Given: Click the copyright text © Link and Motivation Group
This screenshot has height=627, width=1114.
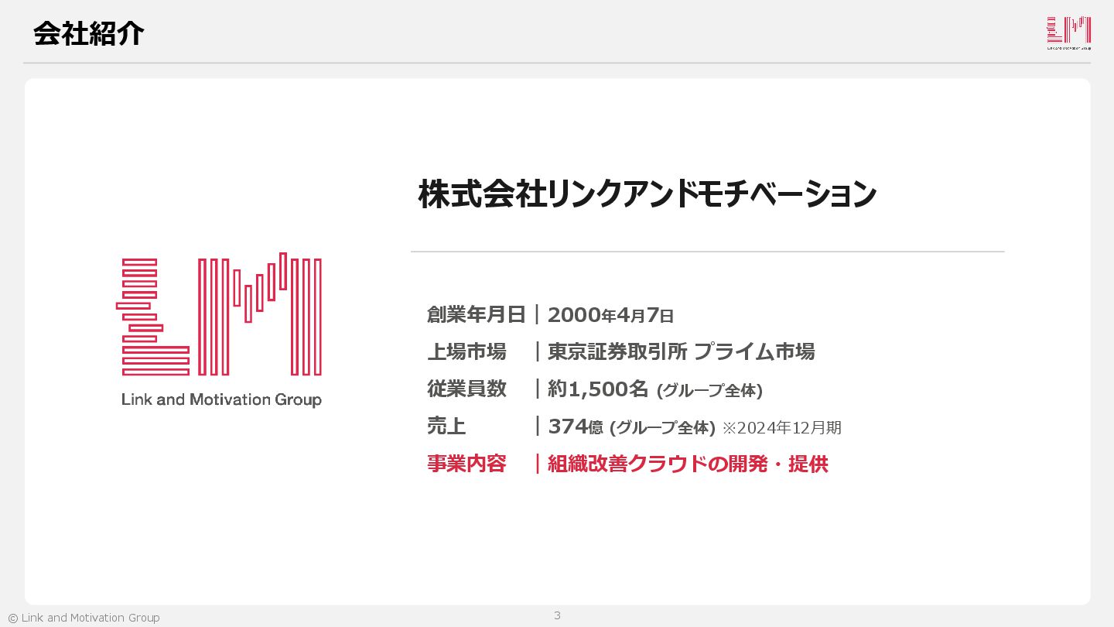Looking at the screenshot, I should [x=84, y=618].
